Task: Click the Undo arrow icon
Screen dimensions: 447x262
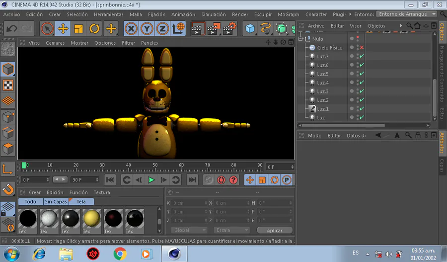Action: (11, 29)
